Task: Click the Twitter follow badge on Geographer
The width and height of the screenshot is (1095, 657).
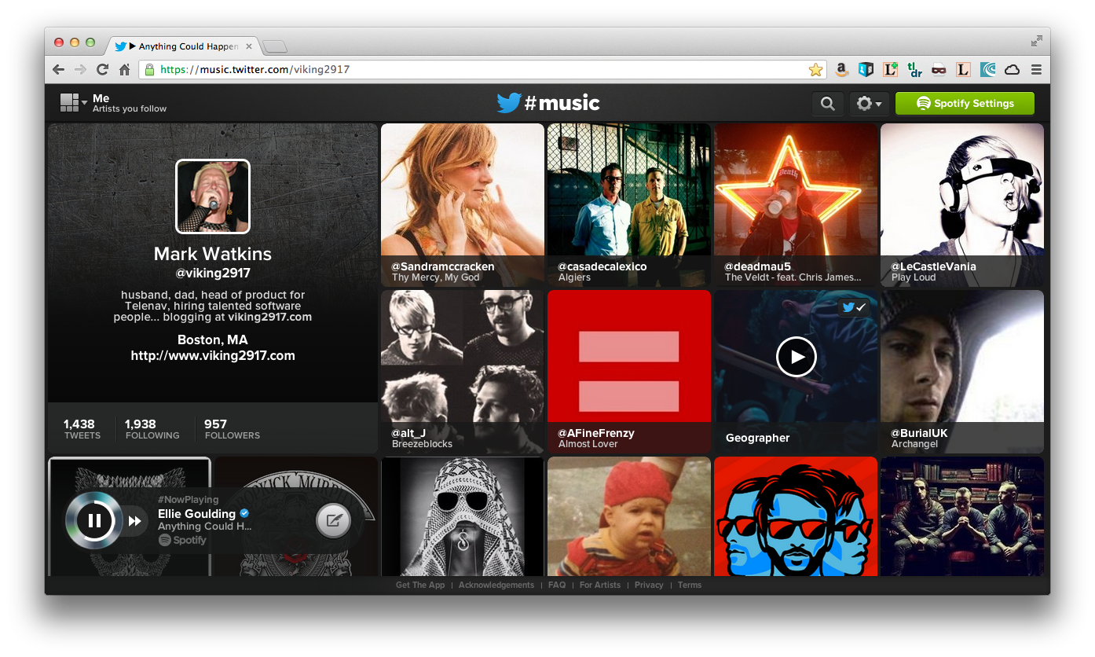Action: coord(854,307)
